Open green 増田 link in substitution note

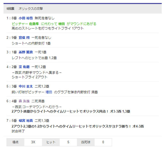[62, 24]
